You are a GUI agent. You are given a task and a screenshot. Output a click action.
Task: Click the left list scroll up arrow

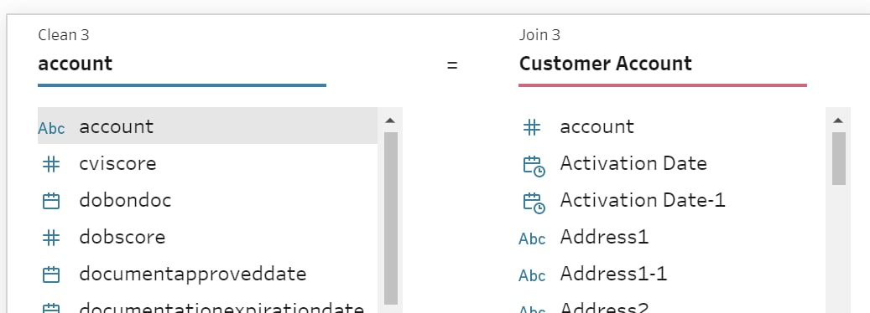(390, 120)
